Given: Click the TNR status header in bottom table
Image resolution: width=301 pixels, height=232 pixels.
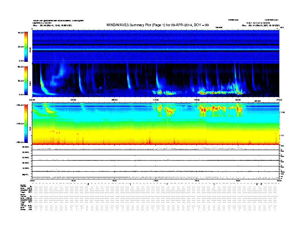Looking at the screenshot, I should (x=22, y=204).
